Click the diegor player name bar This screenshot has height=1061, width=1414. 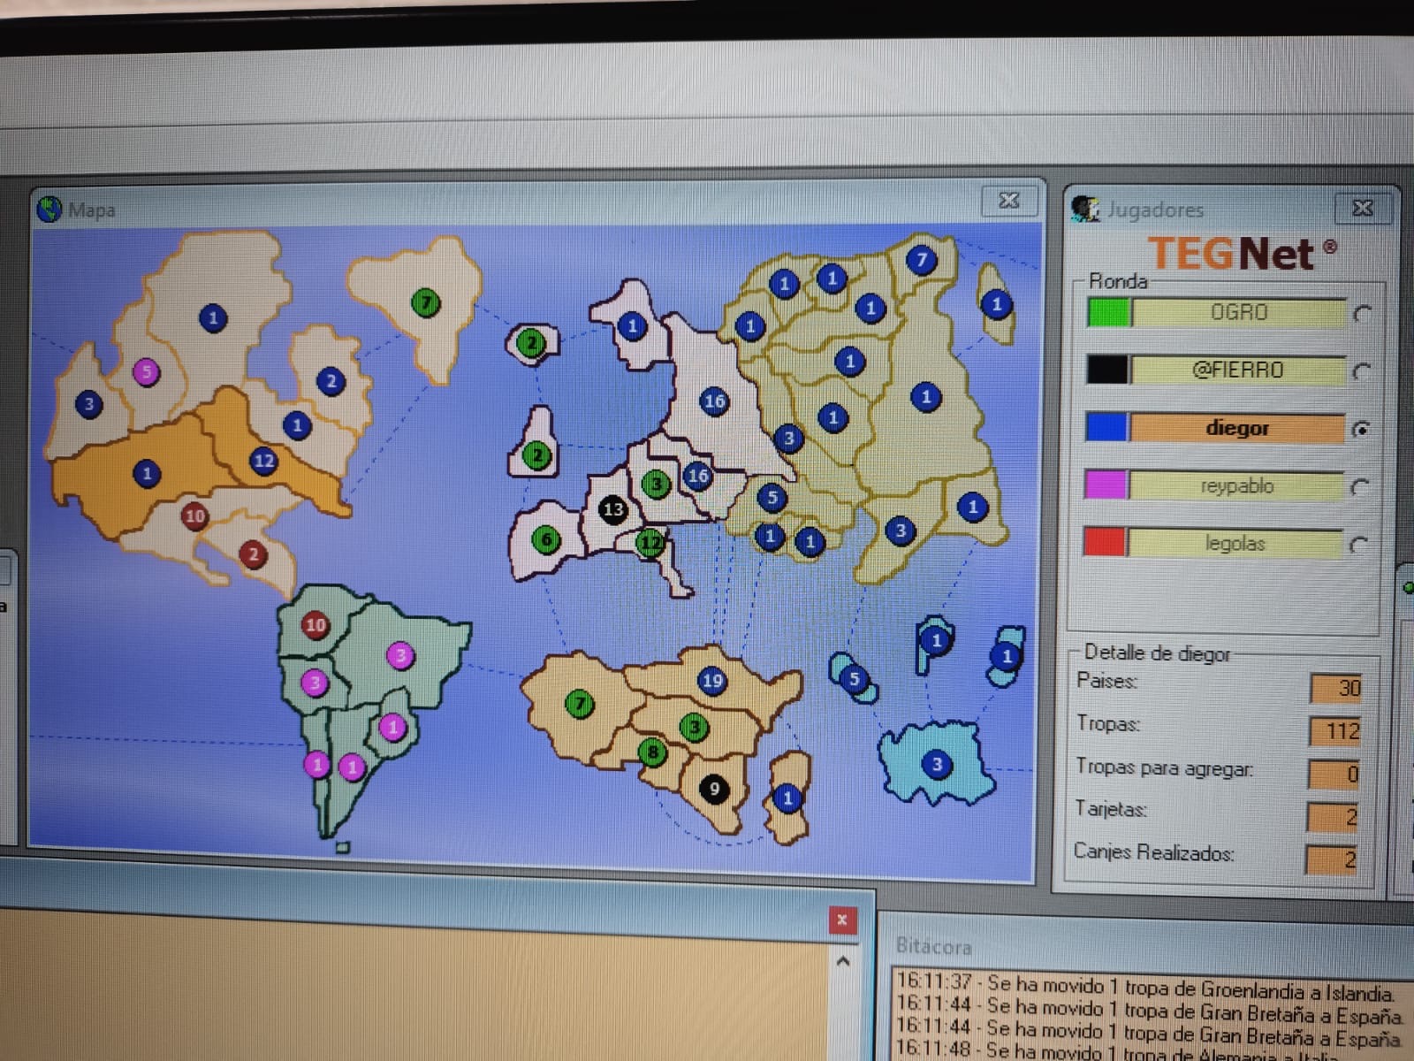(x=1237, y=428)
